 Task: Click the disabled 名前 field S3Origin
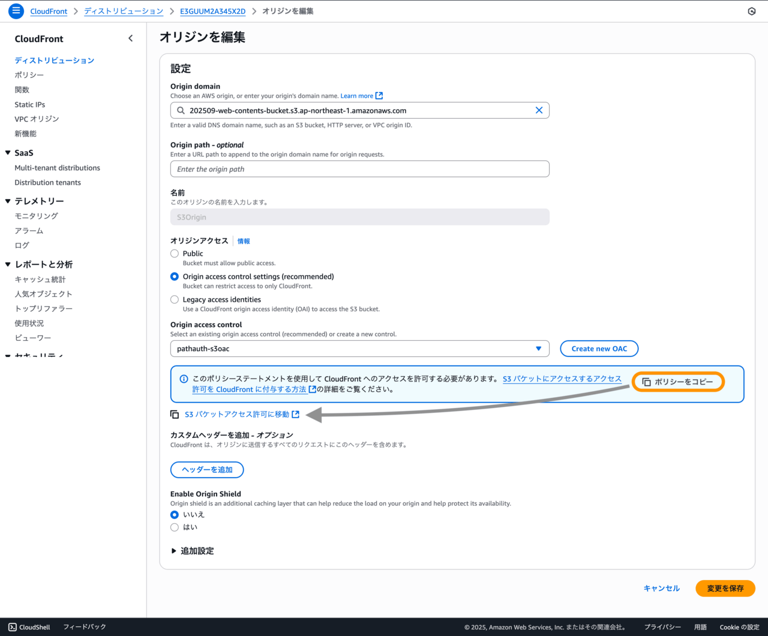tap(360, 217)
